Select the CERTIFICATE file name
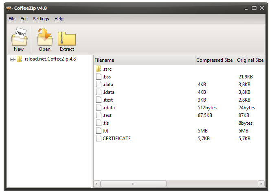 pyautogui.click(x=116, y=139)
